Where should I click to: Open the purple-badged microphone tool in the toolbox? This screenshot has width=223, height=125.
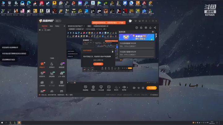click(61, 65)
